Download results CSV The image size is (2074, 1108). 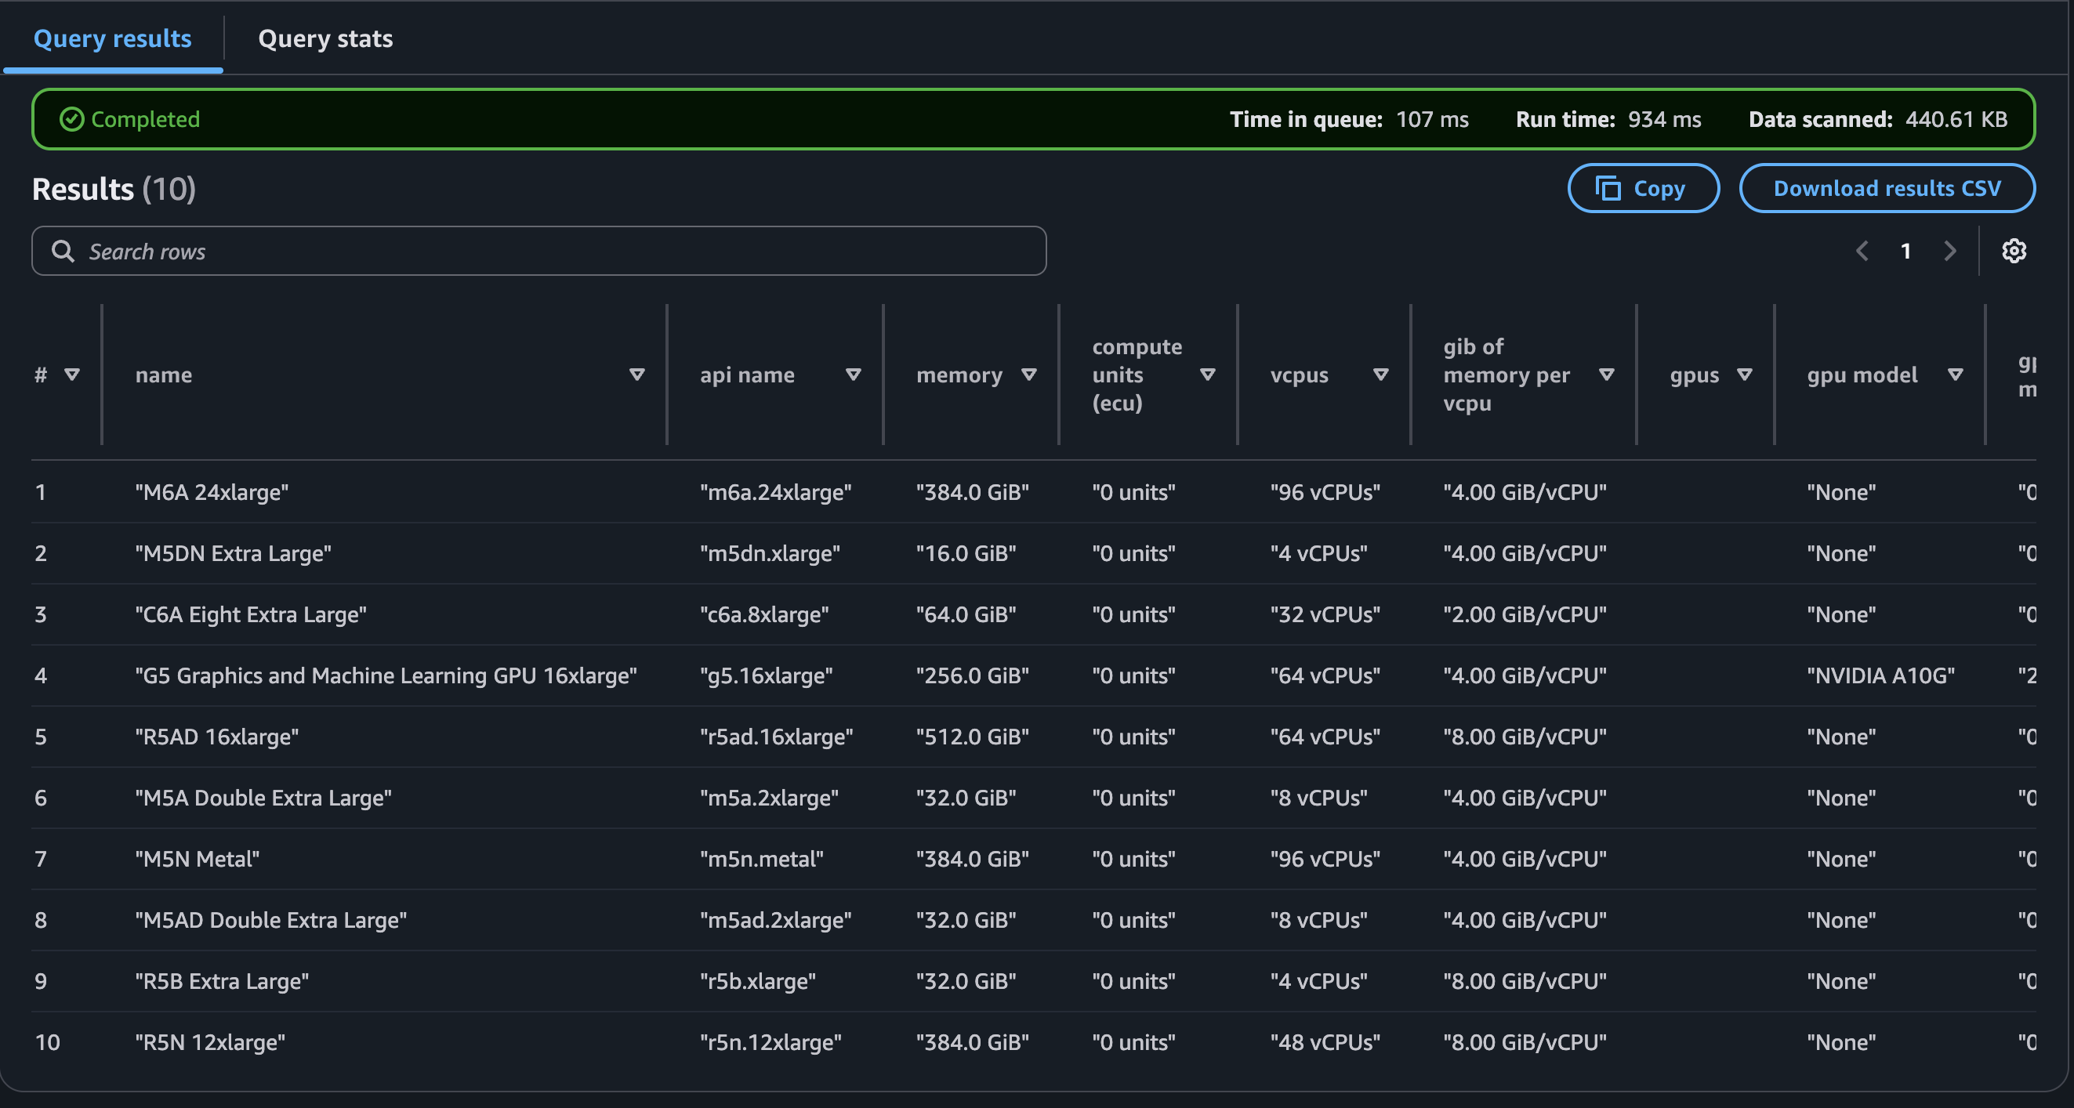click(x=1887, y=188)
